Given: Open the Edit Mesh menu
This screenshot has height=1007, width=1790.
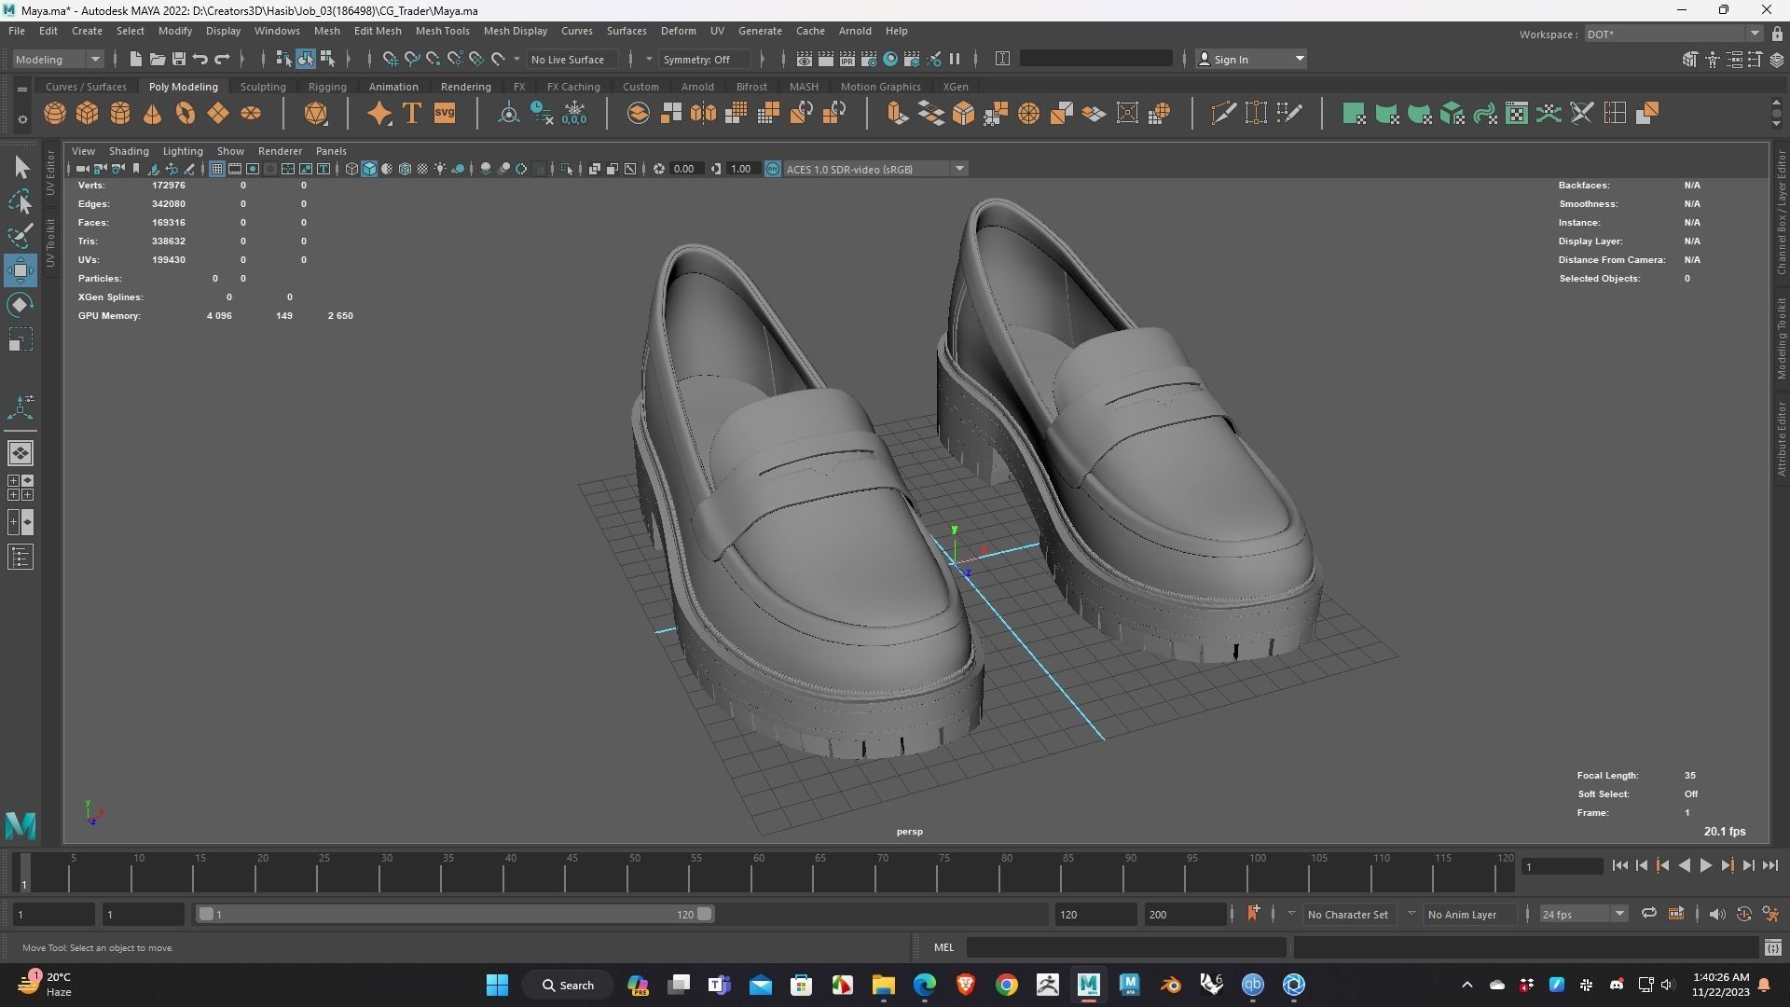Looking at the screenshot, I should point(378,31).
